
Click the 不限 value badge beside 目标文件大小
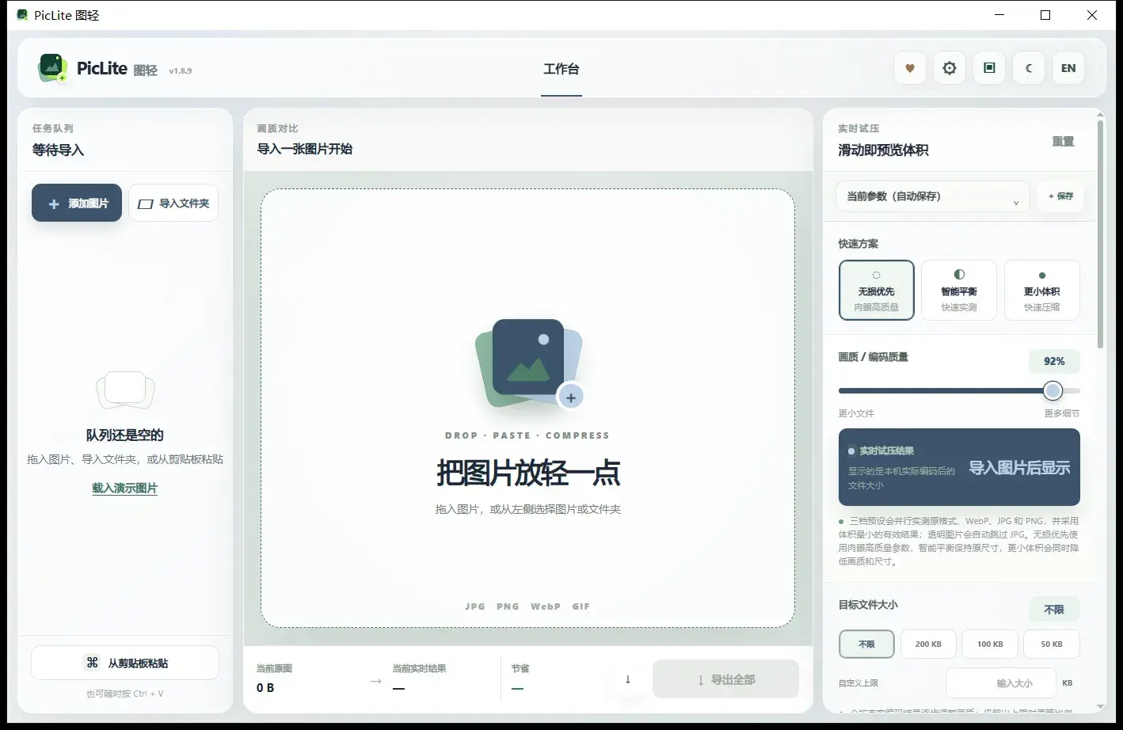(1054, 610)
